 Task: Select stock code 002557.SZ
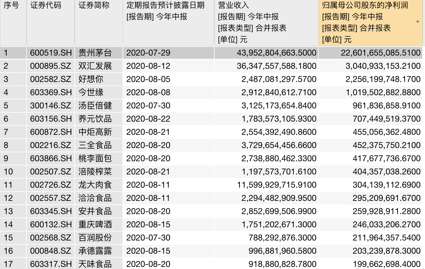point(51,198)
